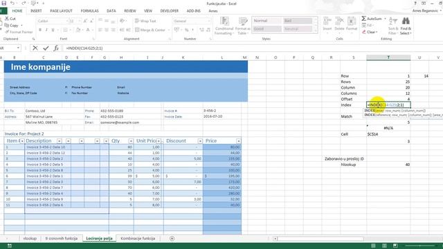Viewport: 443px width, 249px height.
Task: Open the Number format General dropdown
Action: pyautogui.click(x=209, y=21)
